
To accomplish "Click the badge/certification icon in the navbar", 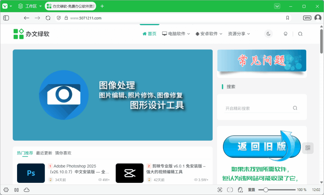I will 285,34.
